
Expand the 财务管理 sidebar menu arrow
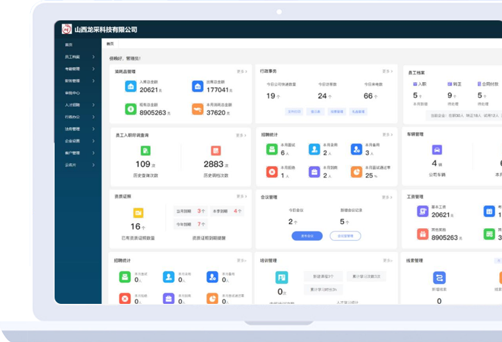click(93, 81)
